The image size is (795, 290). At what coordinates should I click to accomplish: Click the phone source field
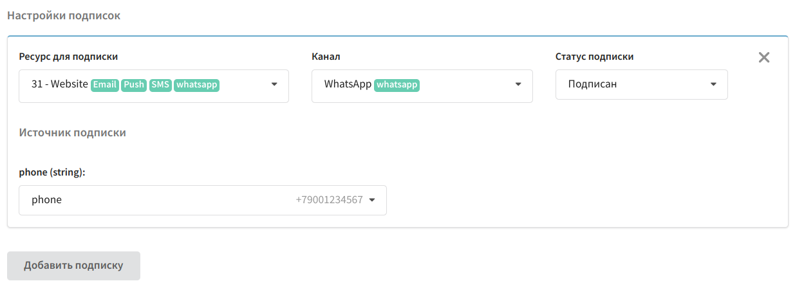click(x=203, y=201)
